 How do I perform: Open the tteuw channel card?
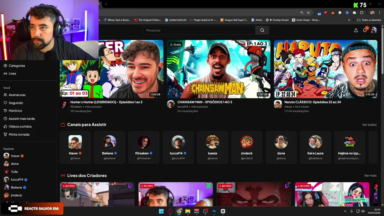[x=75, y=147]
